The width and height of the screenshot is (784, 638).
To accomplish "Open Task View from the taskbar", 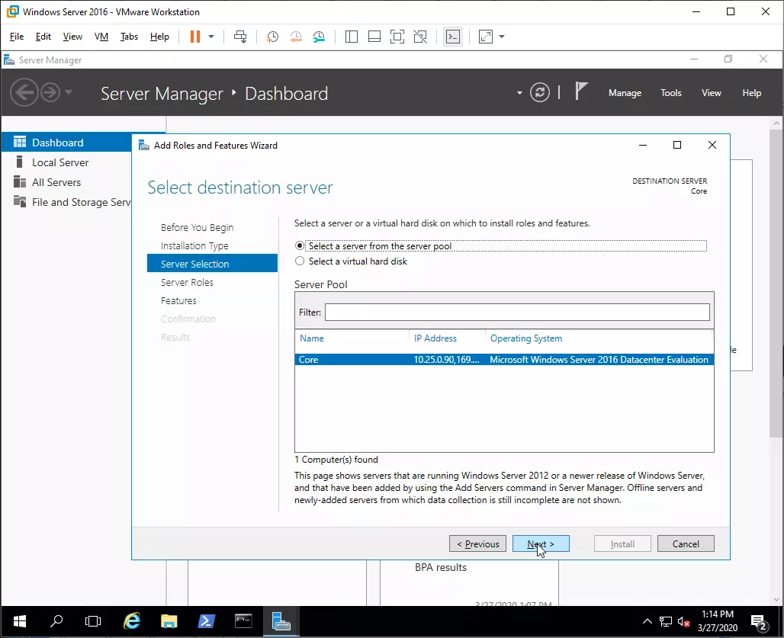I will tap(93, 621).
